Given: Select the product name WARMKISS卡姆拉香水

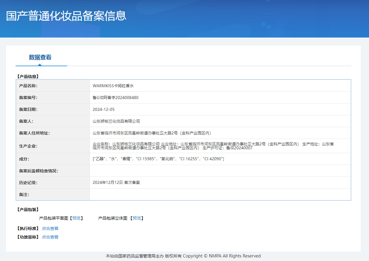Looking at the screenshot, I should click(113, 86).
